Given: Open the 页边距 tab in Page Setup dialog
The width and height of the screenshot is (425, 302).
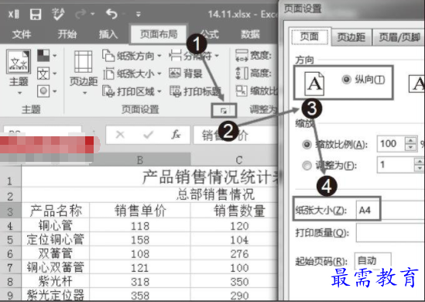Looking at the screenshot, I should click(351, 37).
